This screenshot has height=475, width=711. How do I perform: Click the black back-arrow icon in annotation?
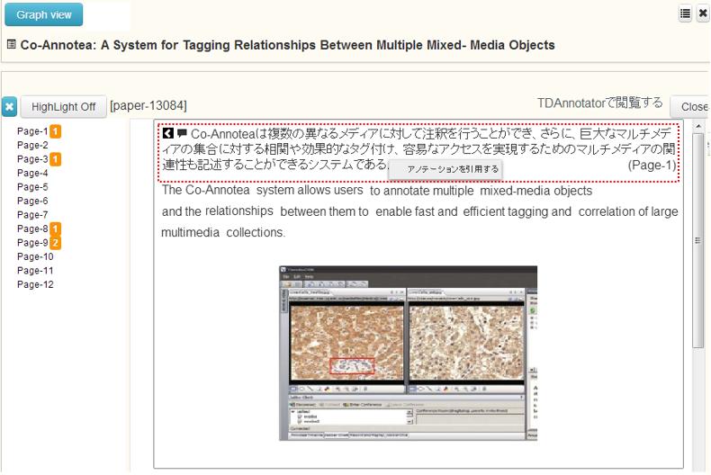coord(167,133)
